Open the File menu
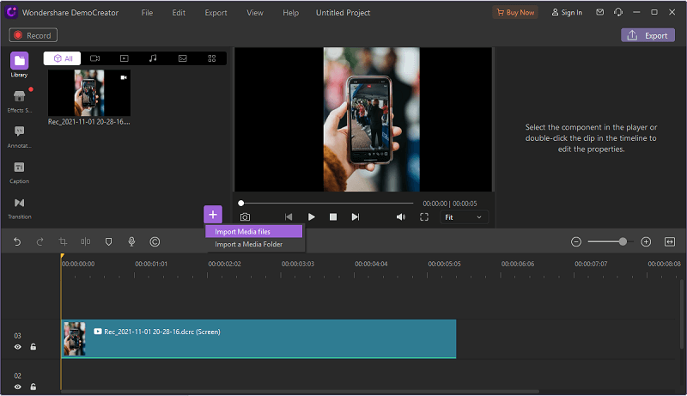Image resolution: width=687 pixels, height=396 pixels. (x=147, y=13)
